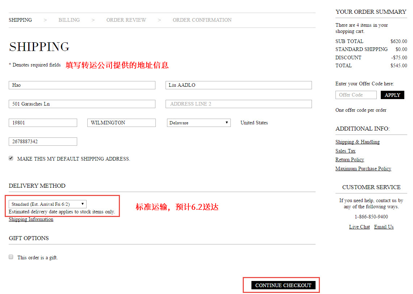Click the Email Us link
Viewport: 413px width, 294px height.
[384, 227]
